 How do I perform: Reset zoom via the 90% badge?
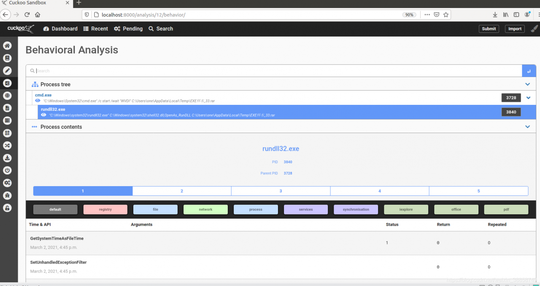click(409, 14)
